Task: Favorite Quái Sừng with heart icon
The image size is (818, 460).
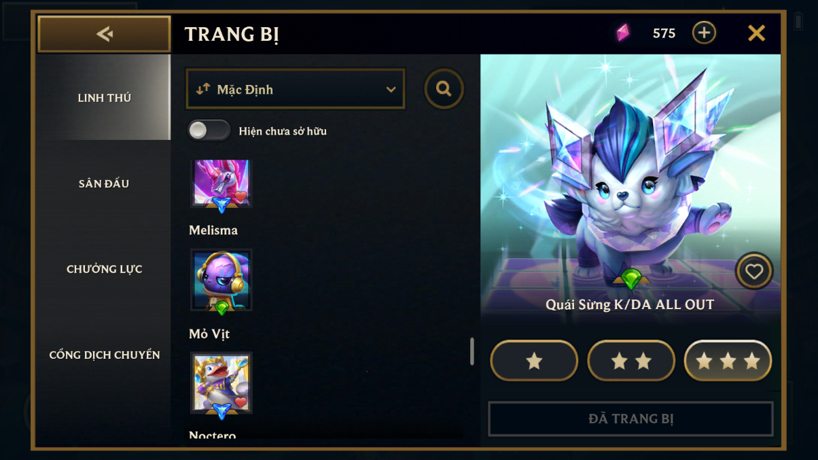Action: tap(754, 271)
